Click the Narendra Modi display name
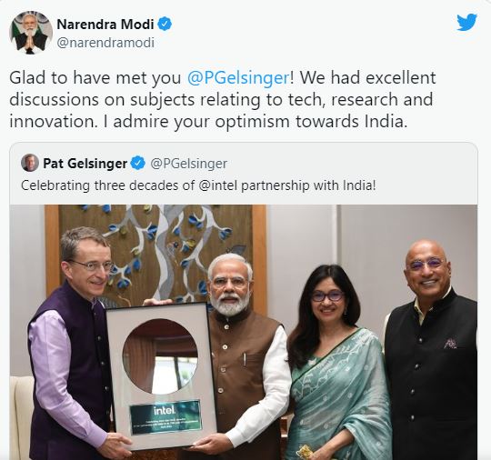 (x=105, y=25)
